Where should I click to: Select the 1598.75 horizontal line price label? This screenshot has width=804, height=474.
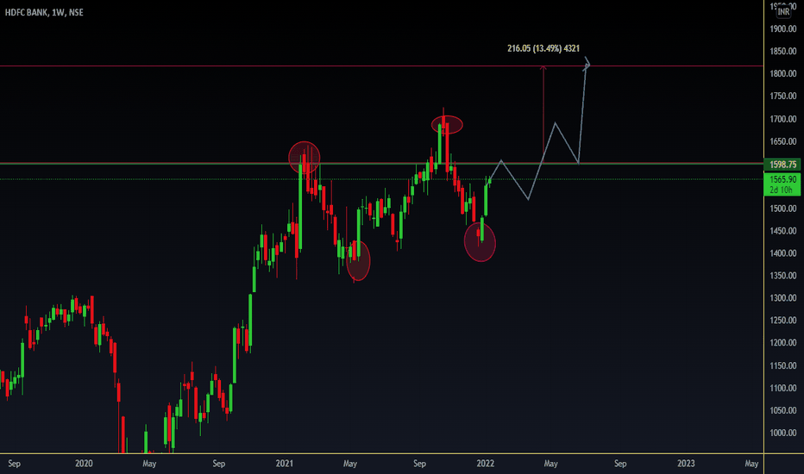tap(782, 165)
